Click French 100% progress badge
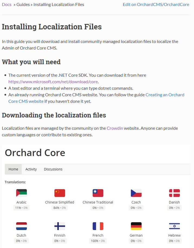 [98, 241]
